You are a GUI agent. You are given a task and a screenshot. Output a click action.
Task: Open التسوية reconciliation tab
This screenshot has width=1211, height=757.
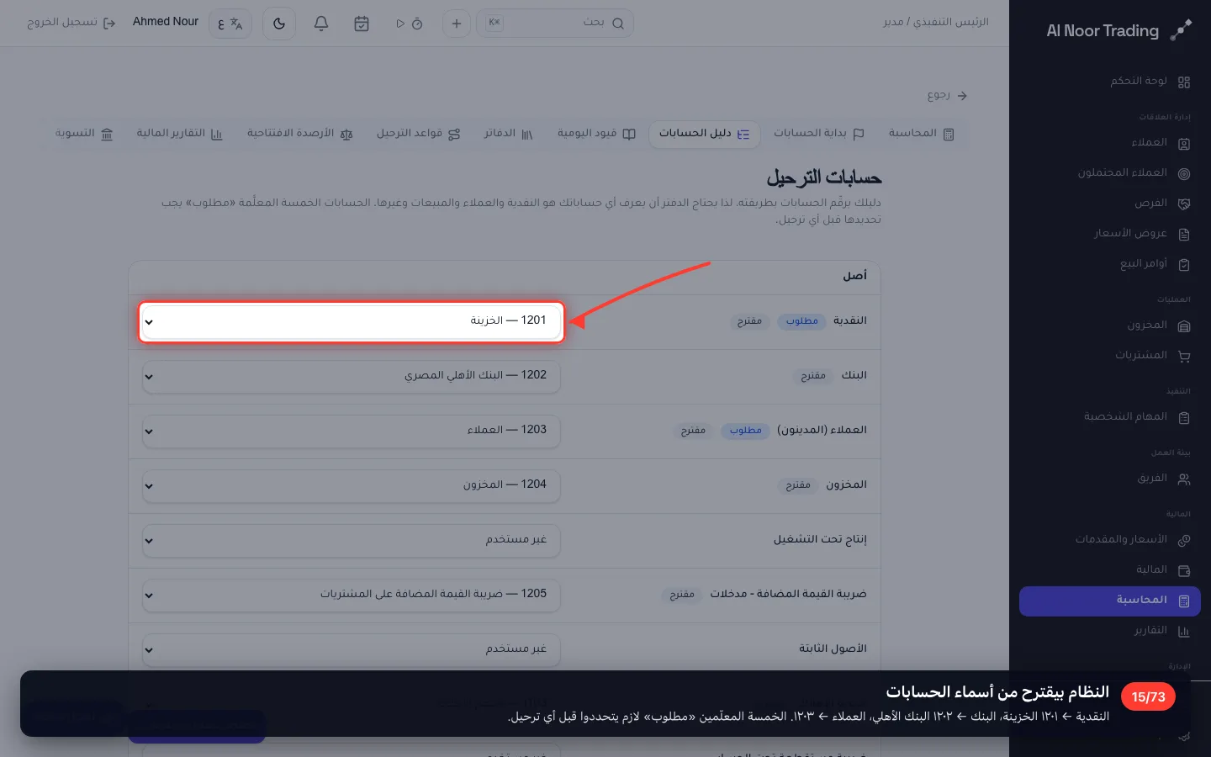[84, 134]
